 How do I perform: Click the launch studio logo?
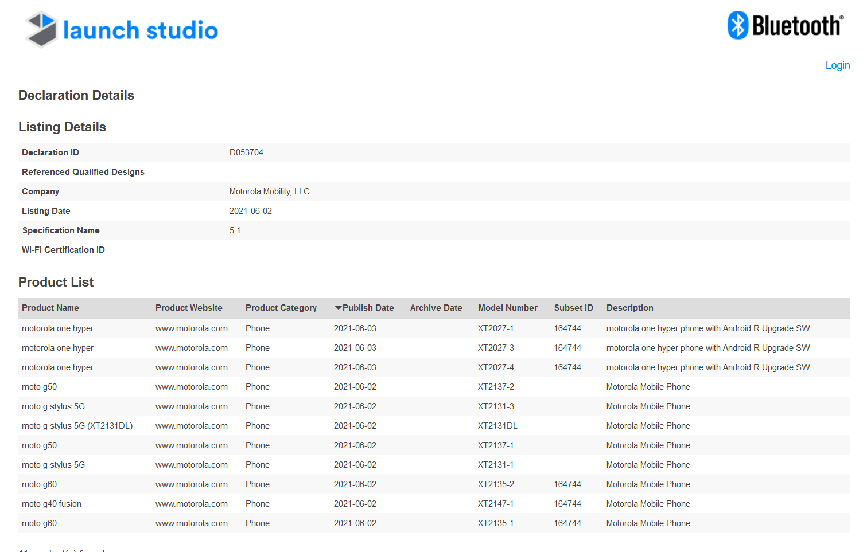pos(122,29)
